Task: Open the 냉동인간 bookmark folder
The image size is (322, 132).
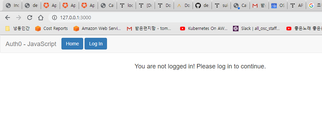Action: point(18,29)
